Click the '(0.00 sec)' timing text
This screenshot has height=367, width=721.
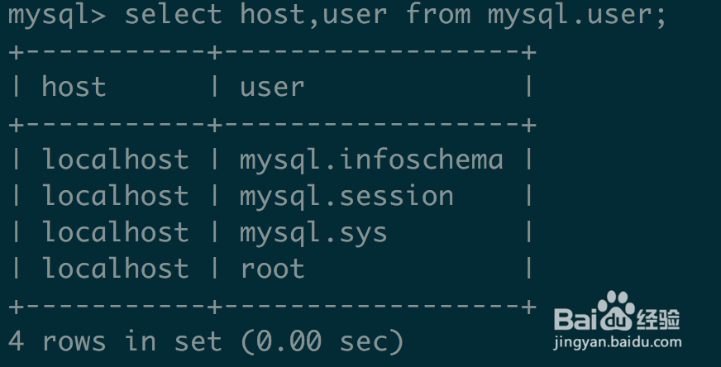[322, 341]
